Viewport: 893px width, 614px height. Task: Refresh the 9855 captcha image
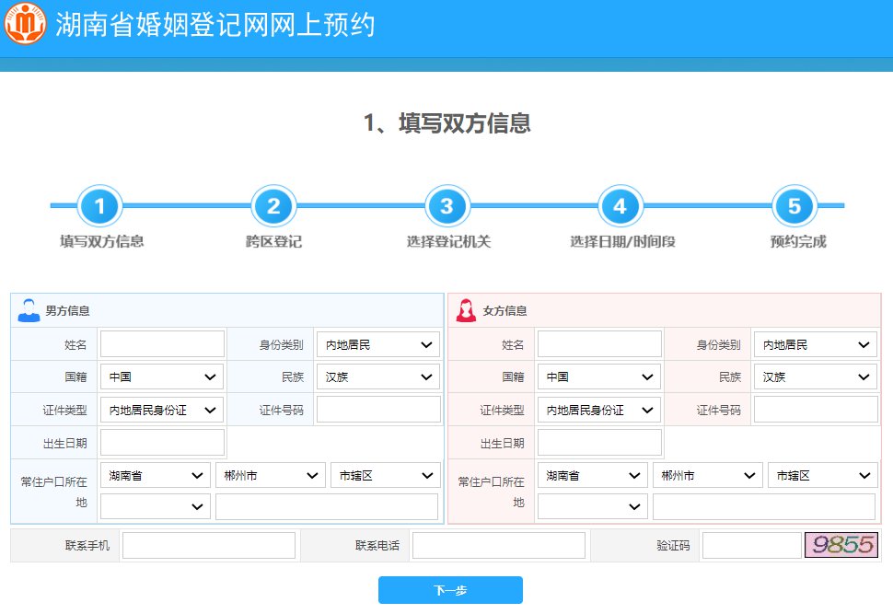pyautogui.click(x=841, y=545)
